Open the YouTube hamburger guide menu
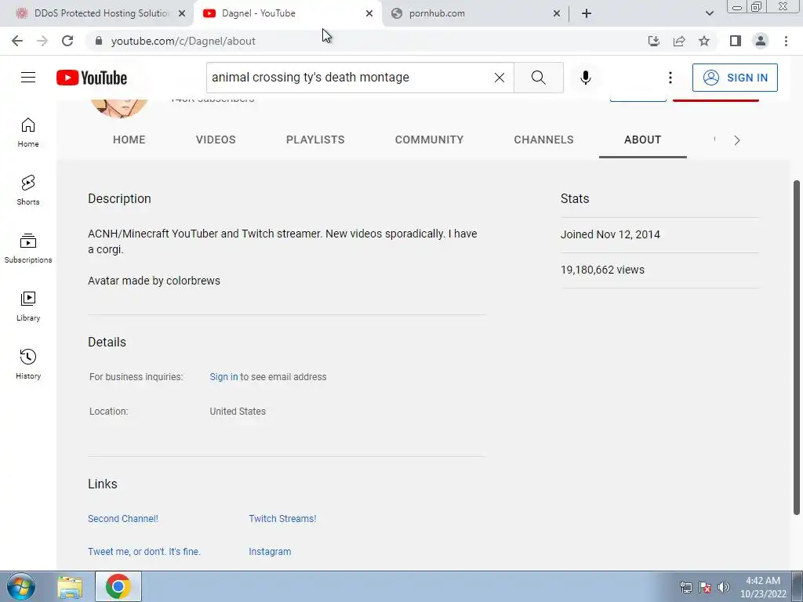Viewport: 803px width, 602px height. pos(28,78)
